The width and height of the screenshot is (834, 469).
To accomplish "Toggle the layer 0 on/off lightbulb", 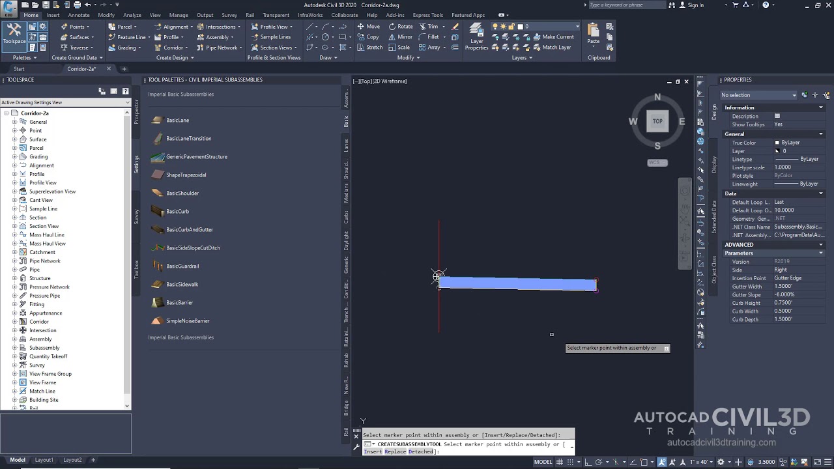I will [x=495, y=27].
